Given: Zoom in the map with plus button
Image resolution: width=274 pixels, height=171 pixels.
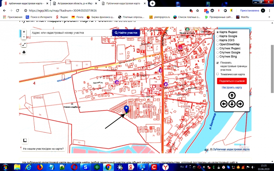Looking at the screenshot, I should 24,32.
